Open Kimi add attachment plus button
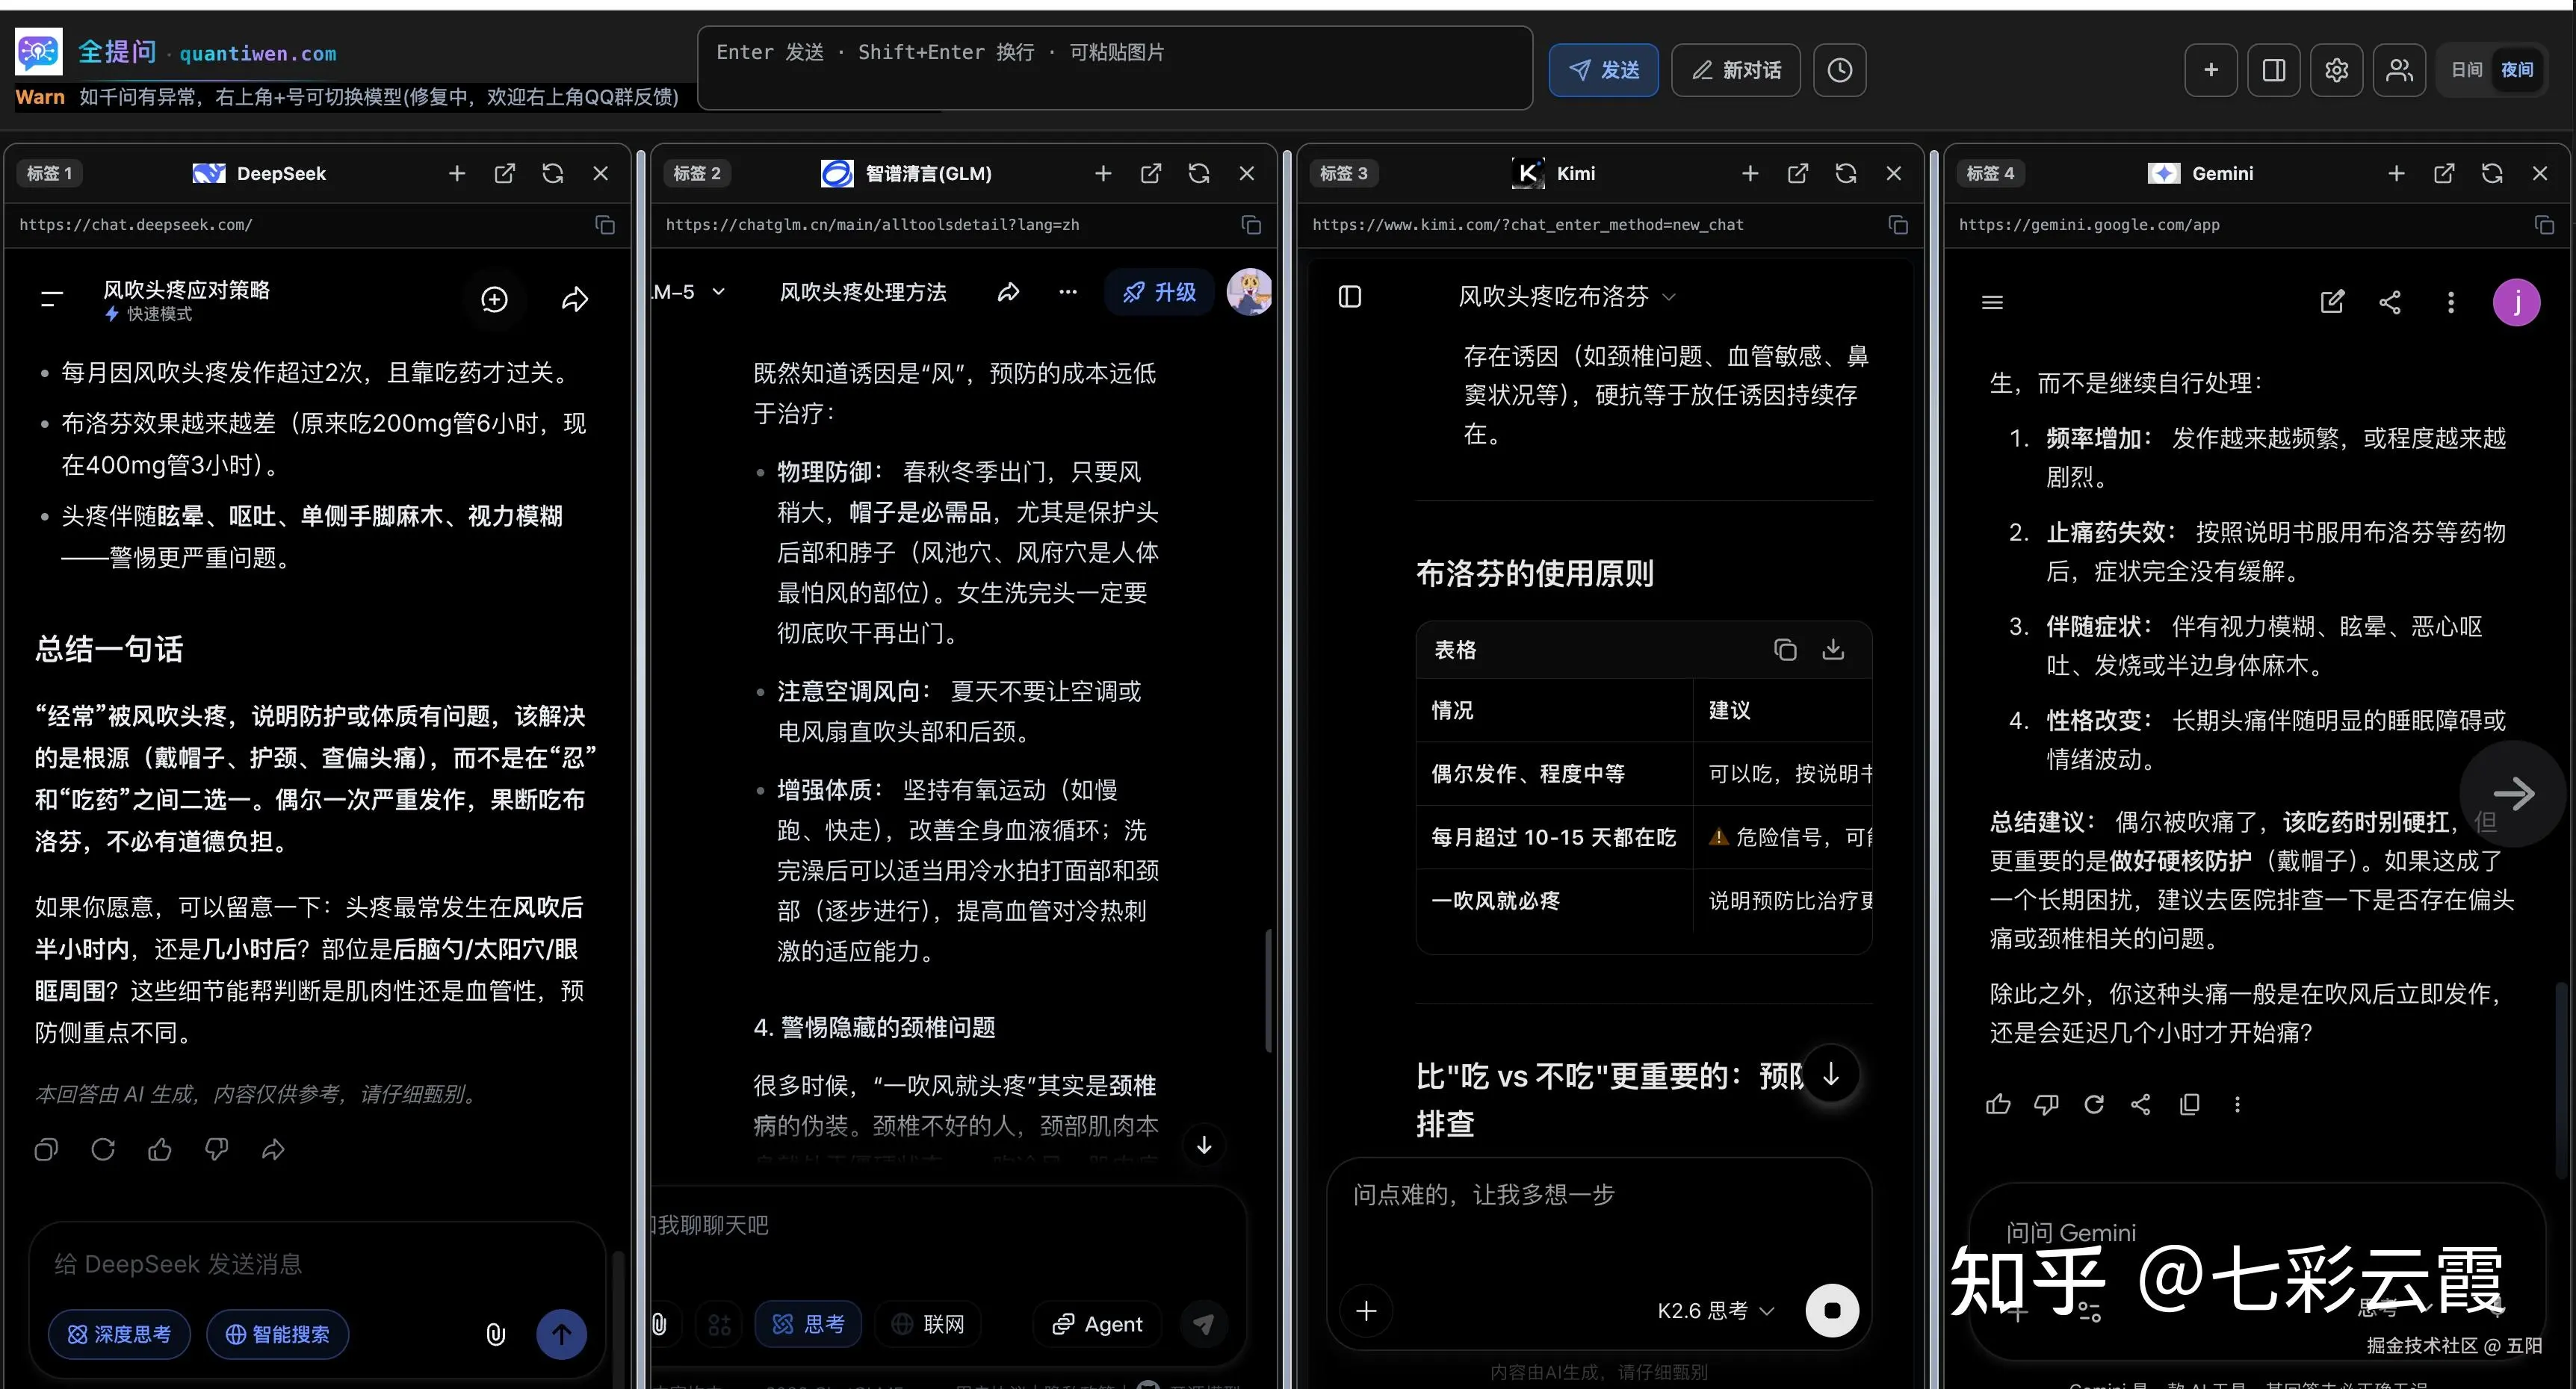 pos(1366,1310)
